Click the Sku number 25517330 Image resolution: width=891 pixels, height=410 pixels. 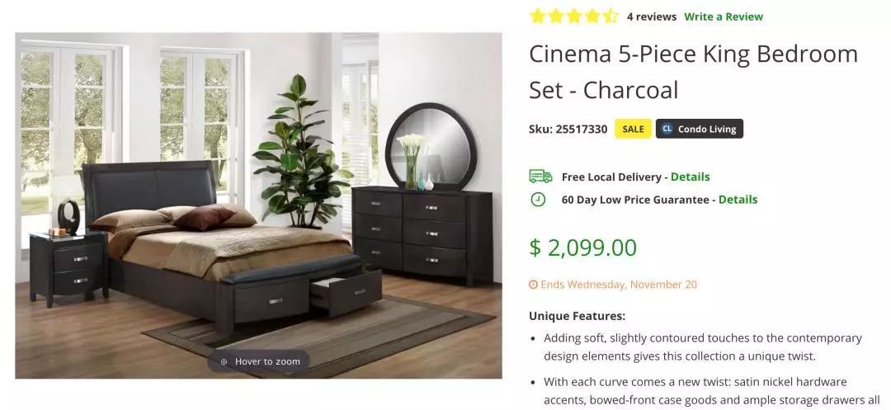pos(582,129)
